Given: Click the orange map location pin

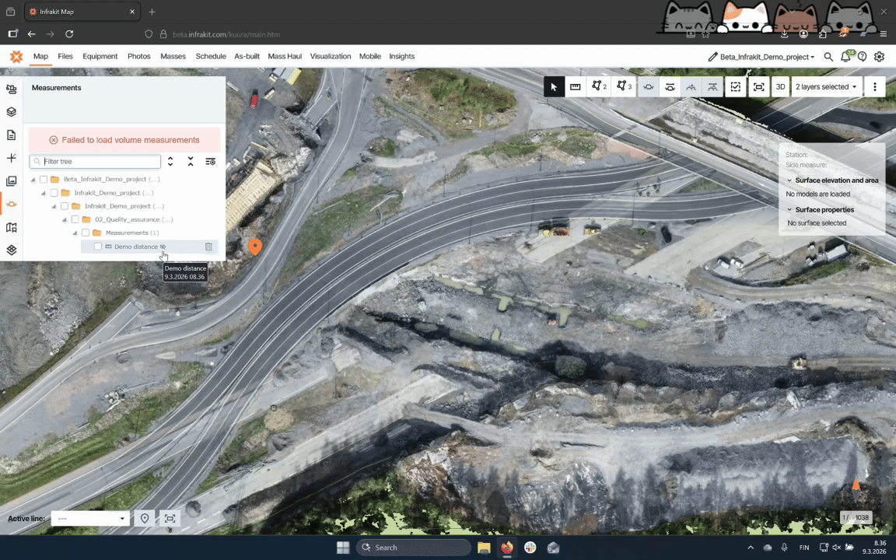Looking at the screenshot, I should (x=254, y=247).
